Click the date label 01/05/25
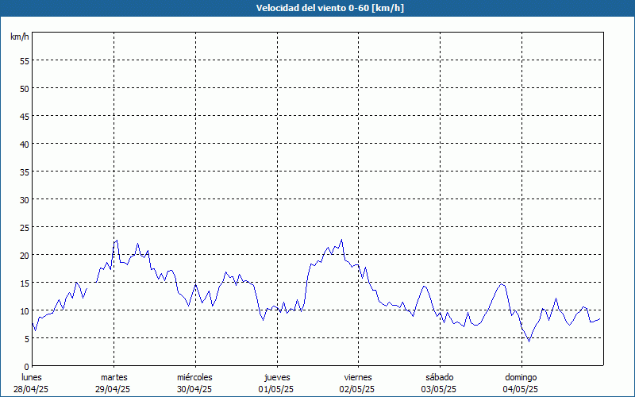Screen dimensions: 635x397 pyautogui.click(x=276, y=389)
